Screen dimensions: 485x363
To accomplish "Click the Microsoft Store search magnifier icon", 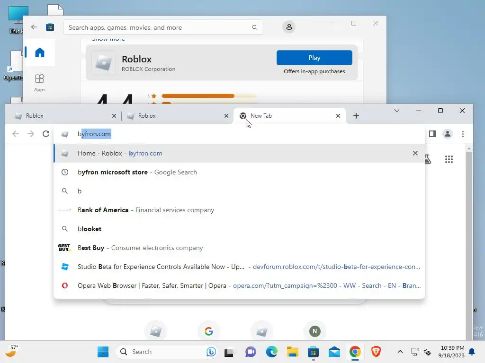I will coord(254,27).
